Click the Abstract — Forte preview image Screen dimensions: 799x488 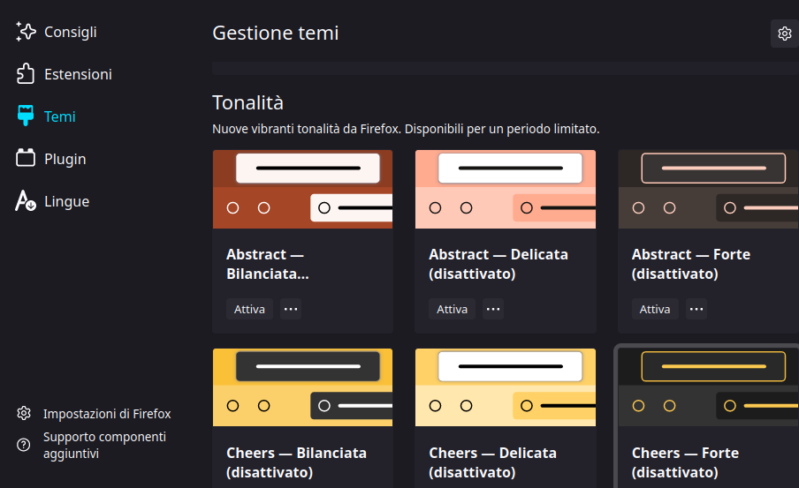[x=708, y=189]
